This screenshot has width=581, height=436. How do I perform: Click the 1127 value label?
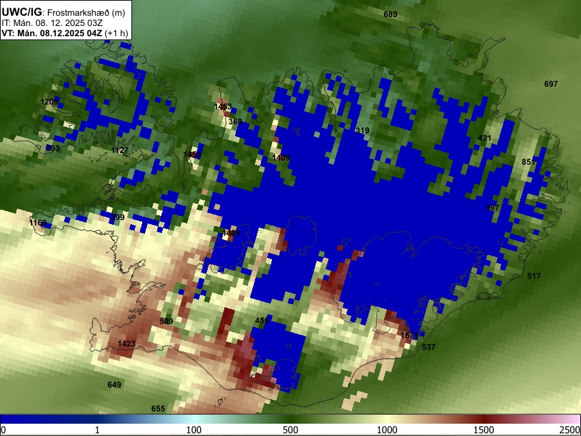click(x=120, y=150)
